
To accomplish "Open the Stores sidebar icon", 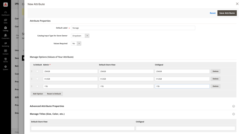I will [5, 60].
